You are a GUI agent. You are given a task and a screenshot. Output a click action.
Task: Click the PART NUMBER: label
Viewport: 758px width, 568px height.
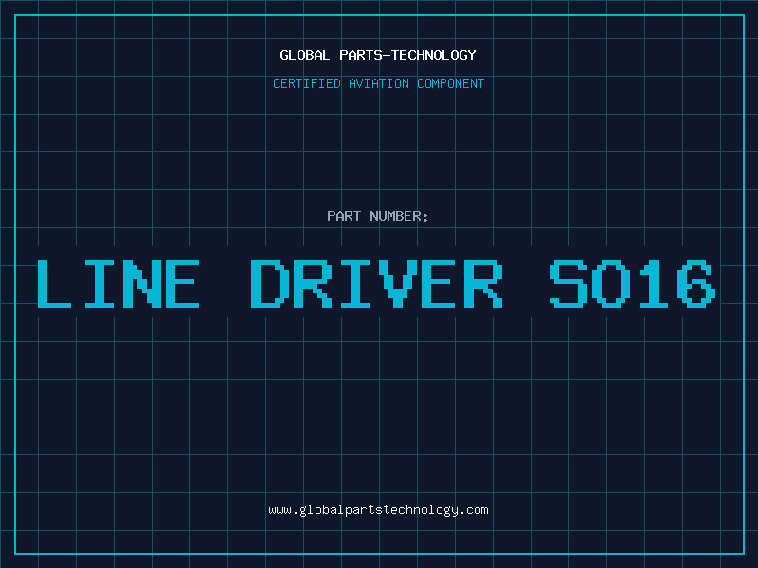[378, 216]
